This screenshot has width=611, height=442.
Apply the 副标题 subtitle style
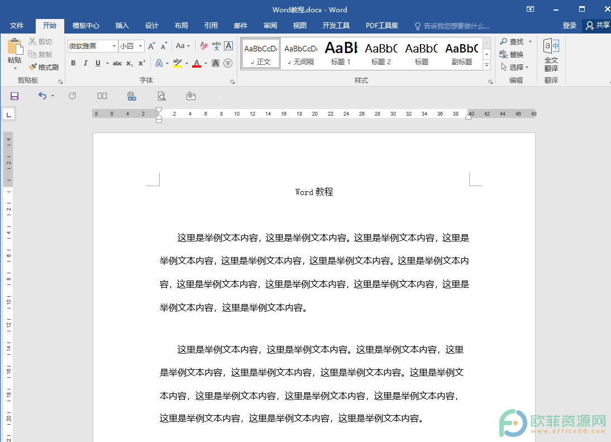pyautogui.click(x=461, y=54)
